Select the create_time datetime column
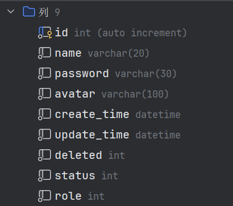This screenshot has height=206, width=233. pyautogui.click(x=118, y=115)
